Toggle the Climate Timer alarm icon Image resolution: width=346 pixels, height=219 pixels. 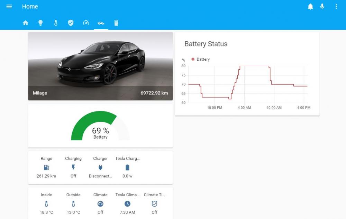point(154,204)
